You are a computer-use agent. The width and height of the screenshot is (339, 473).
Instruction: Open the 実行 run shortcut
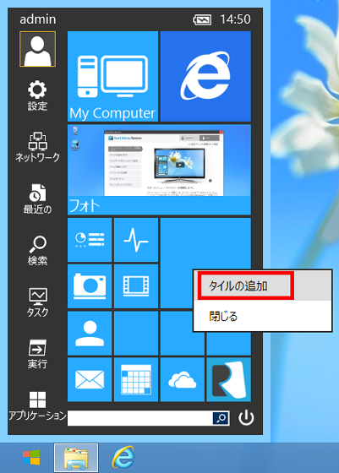tap(37, 354)
